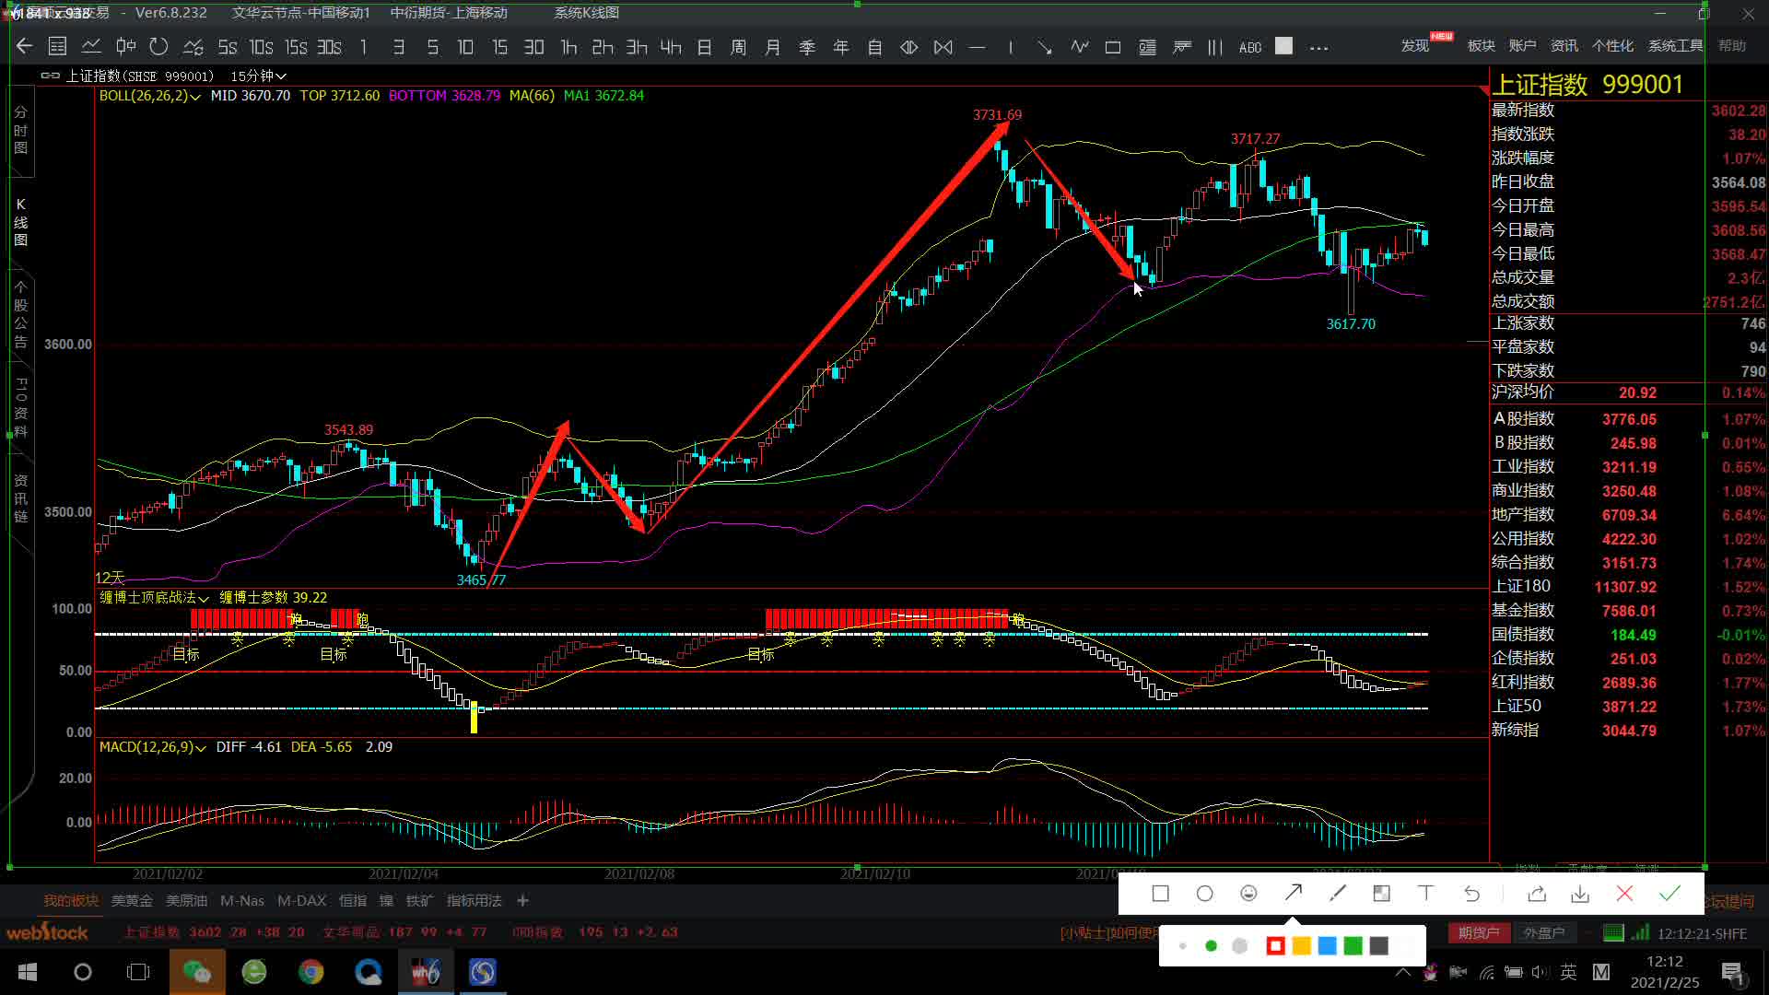Click the chart switch icon beside refresh
The height and width of the screenshot is (995, 1769).
193,46
